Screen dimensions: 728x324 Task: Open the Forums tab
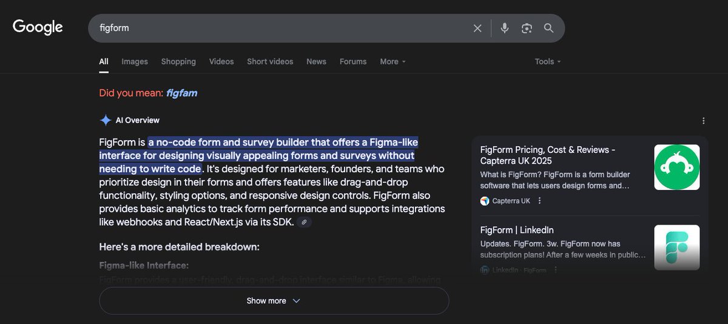tap(353, 61)
